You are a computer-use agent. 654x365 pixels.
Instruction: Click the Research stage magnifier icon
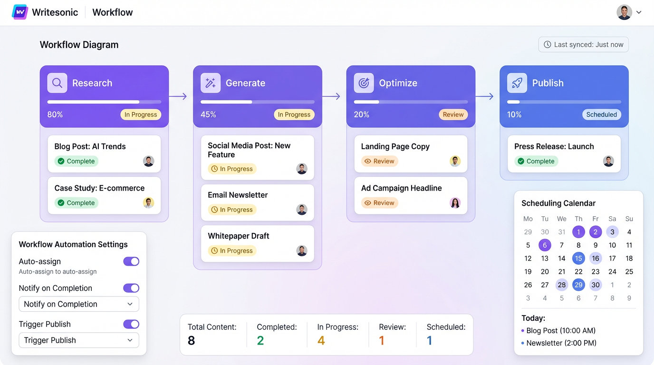click(57, 83)
